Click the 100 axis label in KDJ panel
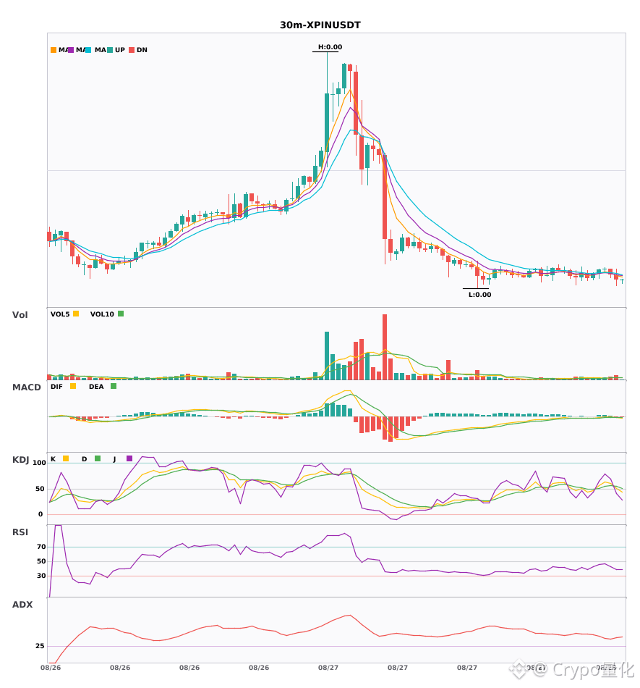 [x=39, y=463]
